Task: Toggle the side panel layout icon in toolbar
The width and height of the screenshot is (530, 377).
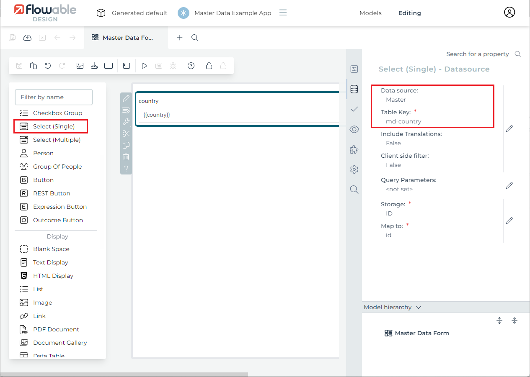Action: (127, 66)
